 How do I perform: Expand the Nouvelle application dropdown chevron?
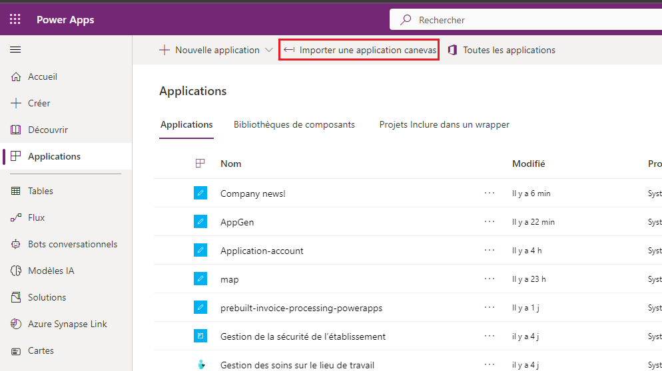point(269,50)
